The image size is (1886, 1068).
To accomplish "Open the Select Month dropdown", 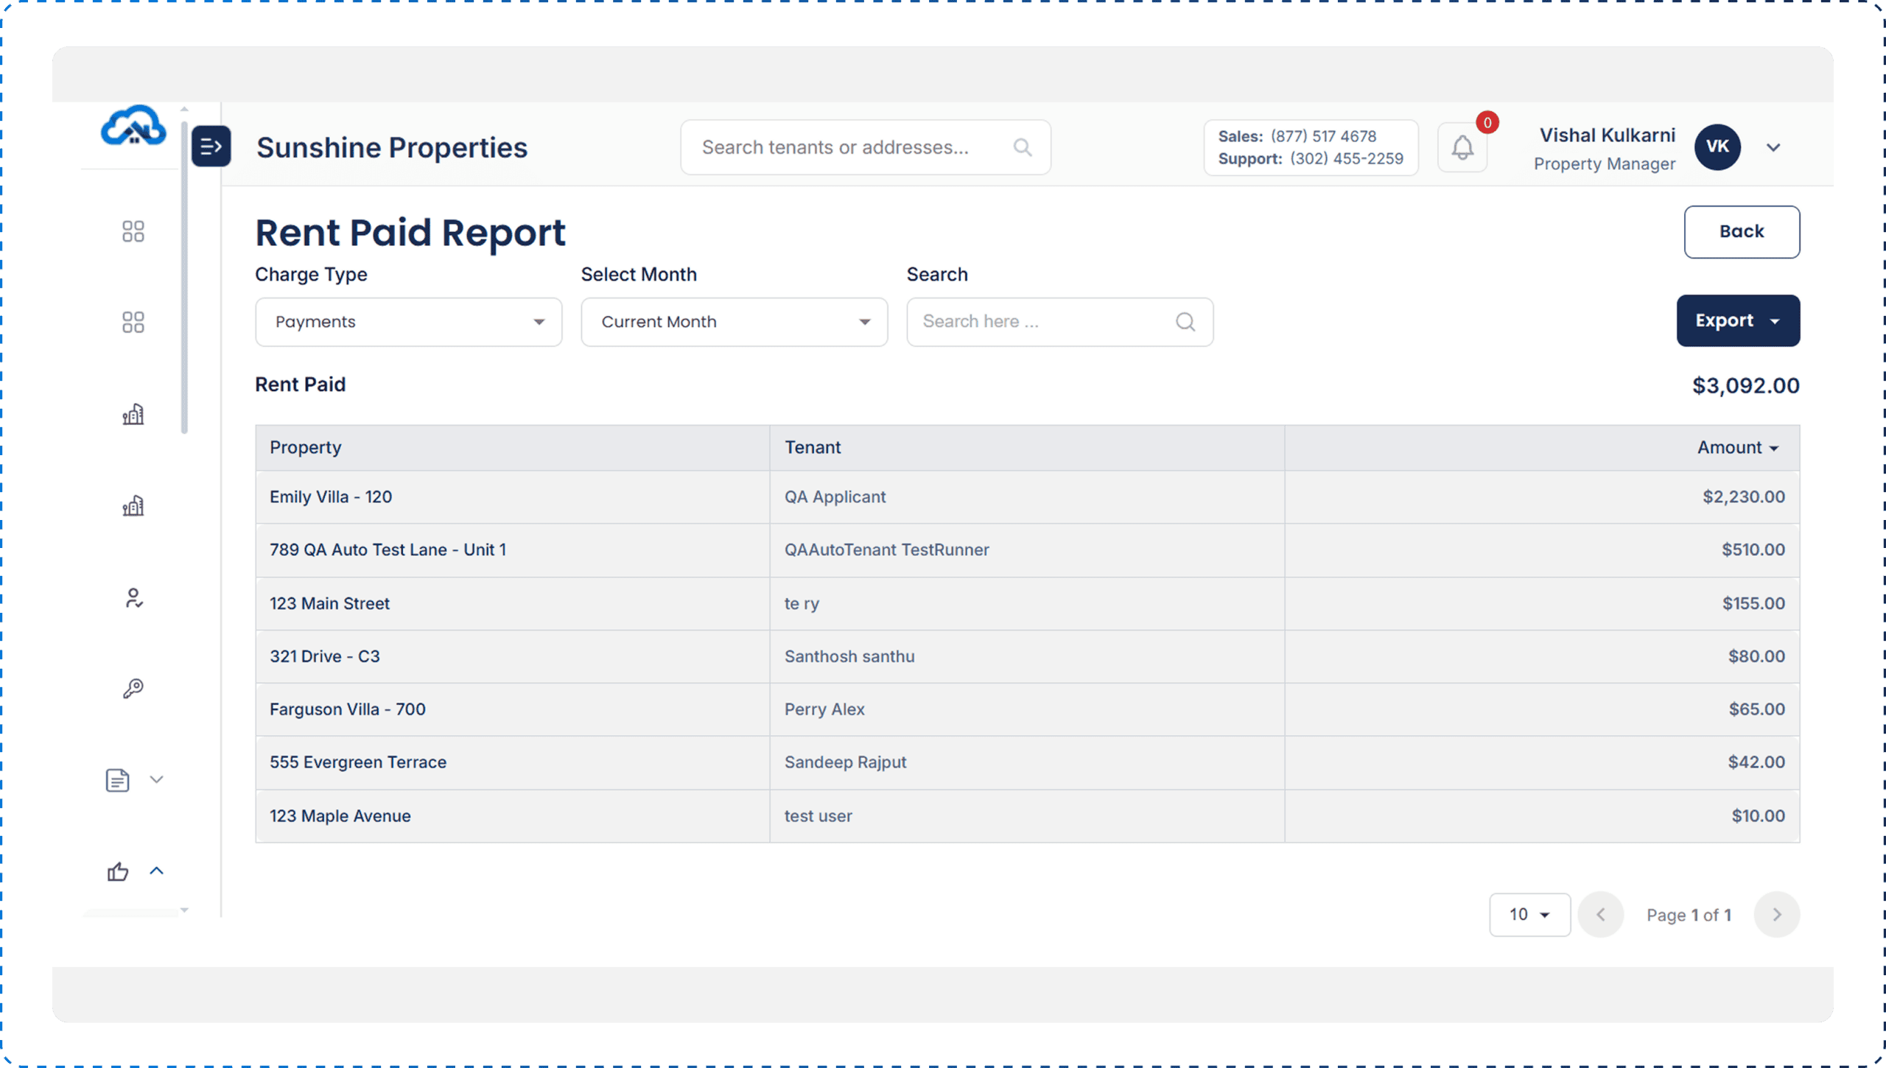I will pyautogui.click(x=735, y=322).
